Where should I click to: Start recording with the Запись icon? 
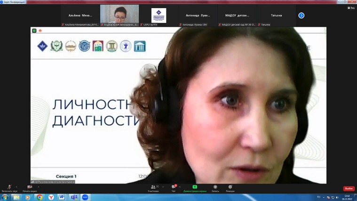click(215, 188)
